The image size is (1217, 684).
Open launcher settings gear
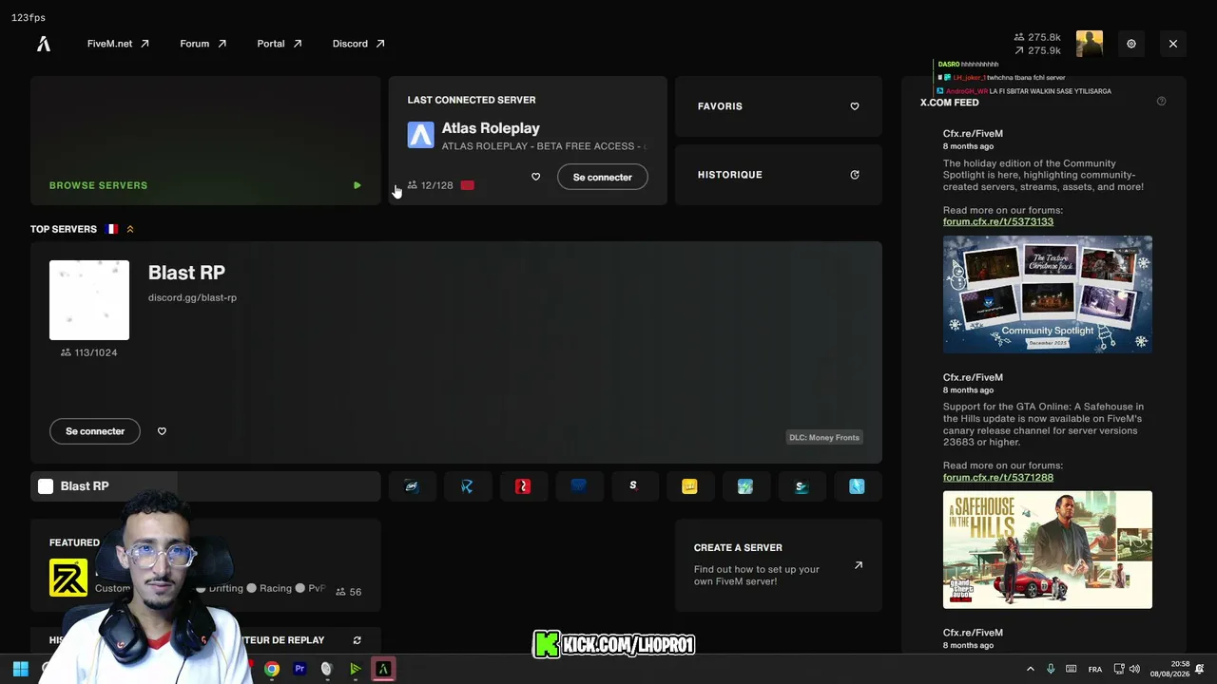tap(1131, 44)
